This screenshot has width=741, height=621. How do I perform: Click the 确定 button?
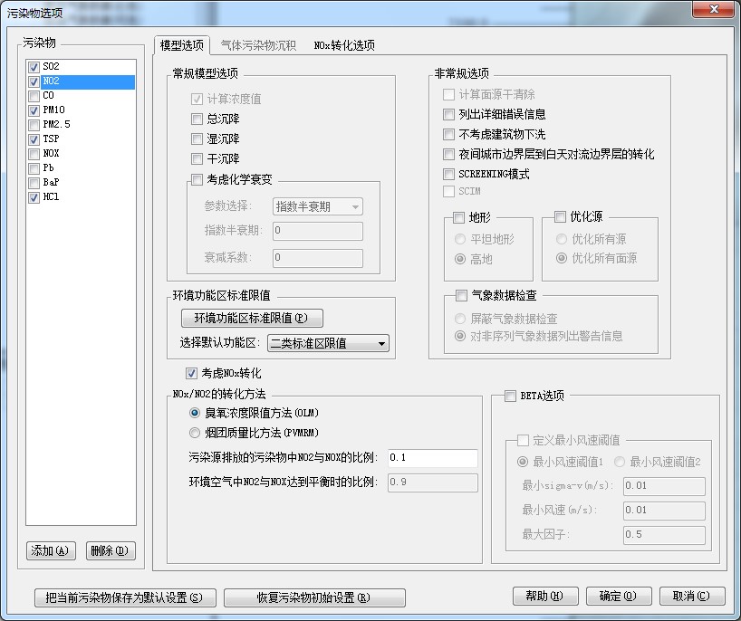(611, 596)
